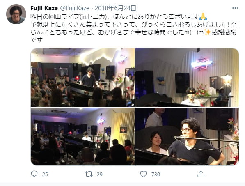This screenshot has width=245, height=186.
Task: Click the praying hands emoji in tweet
Action: pos(203,16)
